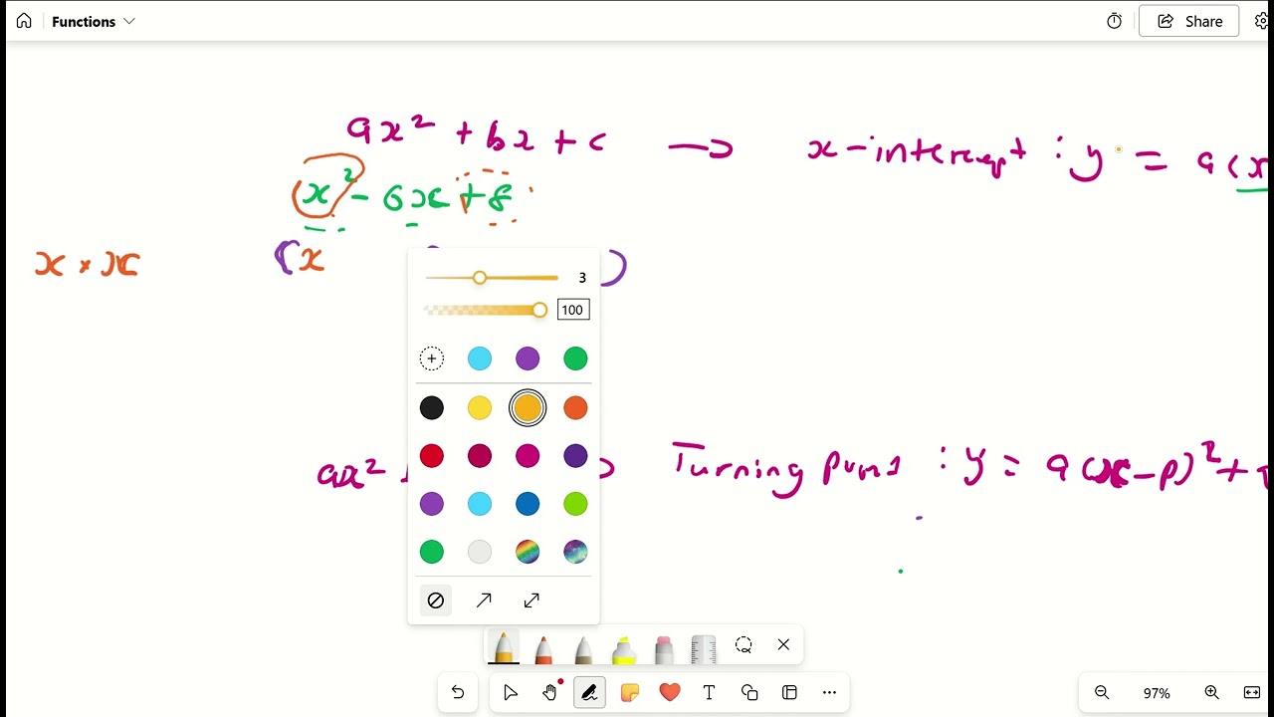Open the reactions heart tool
The width and height of the screenshot is (1274, 717).
(670, 692)
